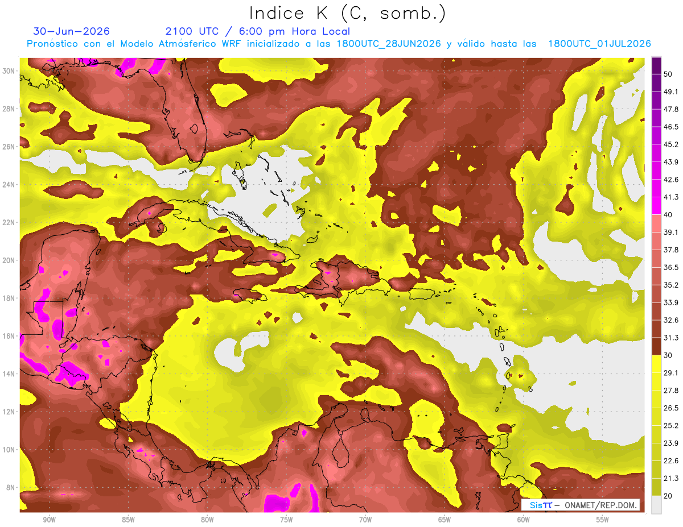Click the colorbar label "22.6"
The height and width of the screenshot is (527, 683).
tap(671, 460)
